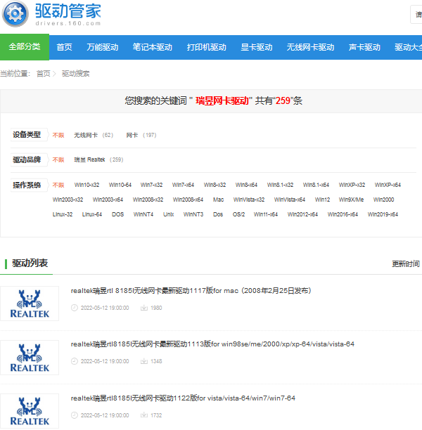This screenshot has height=430, width=422.
Task: Open 打印机驱动 navigation item
Action: click(207, 47)
